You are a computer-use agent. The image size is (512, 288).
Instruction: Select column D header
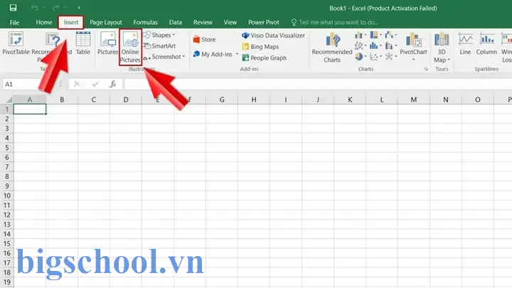pyautogui.click(x=126, y=100)
